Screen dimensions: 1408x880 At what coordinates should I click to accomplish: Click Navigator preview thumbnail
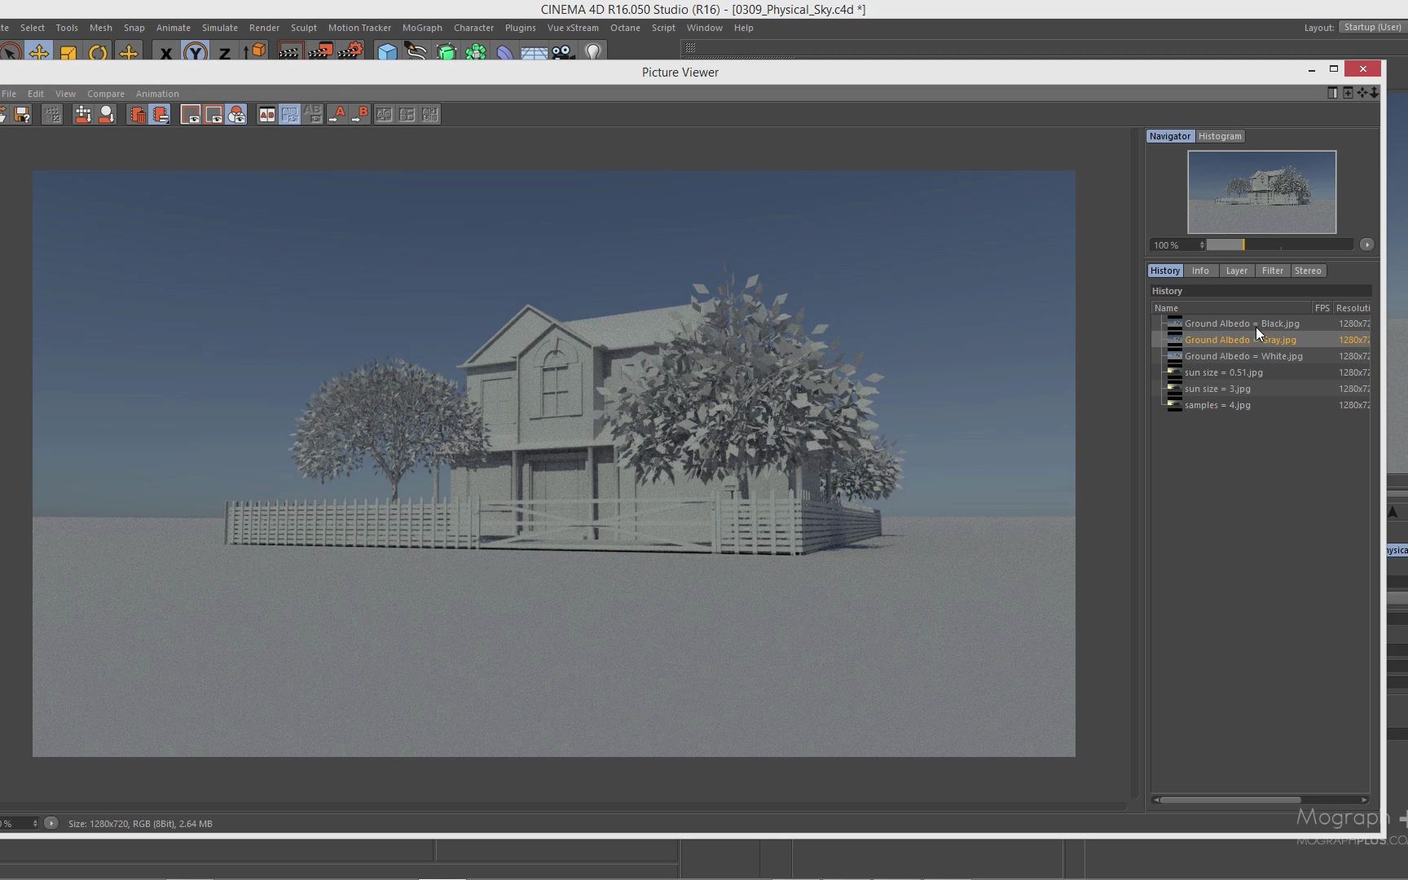[1261, 191]
